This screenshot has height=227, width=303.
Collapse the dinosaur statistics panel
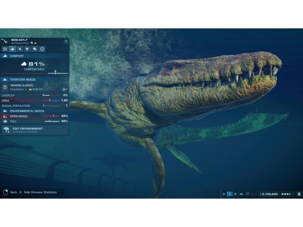coord(66,41)
